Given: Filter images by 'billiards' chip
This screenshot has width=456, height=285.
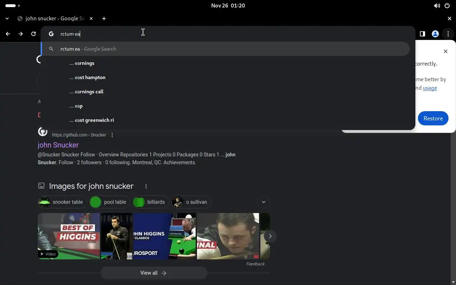Looking at the screenshot, I should [151, 202].
